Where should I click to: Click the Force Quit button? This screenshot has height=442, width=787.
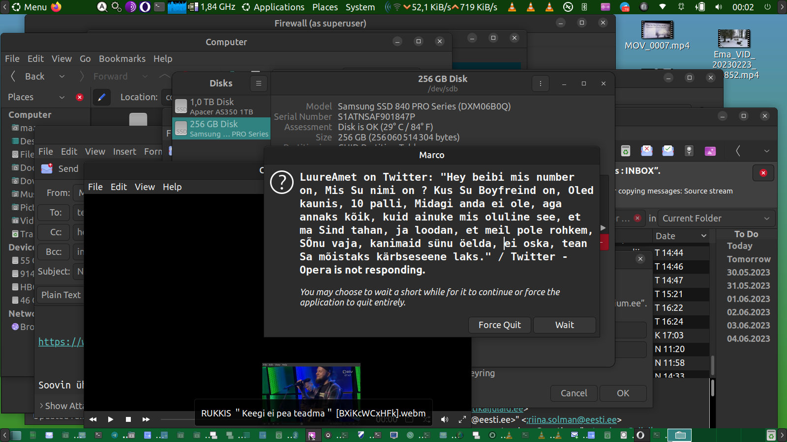[499, 325]
